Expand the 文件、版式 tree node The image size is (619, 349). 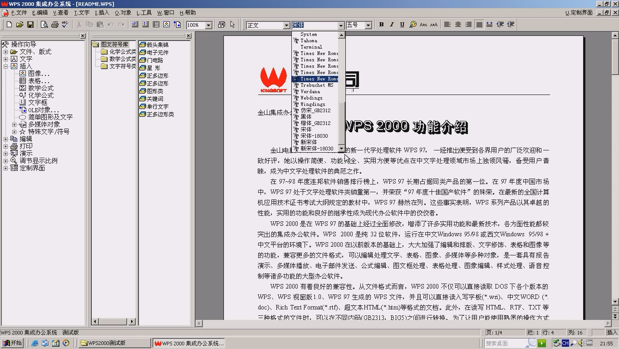point(6,52)
